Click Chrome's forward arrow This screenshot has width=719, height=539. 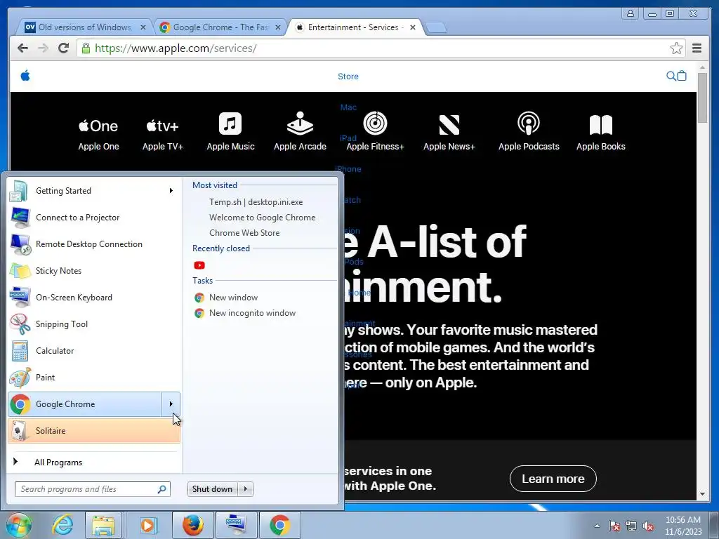[43, 48]
